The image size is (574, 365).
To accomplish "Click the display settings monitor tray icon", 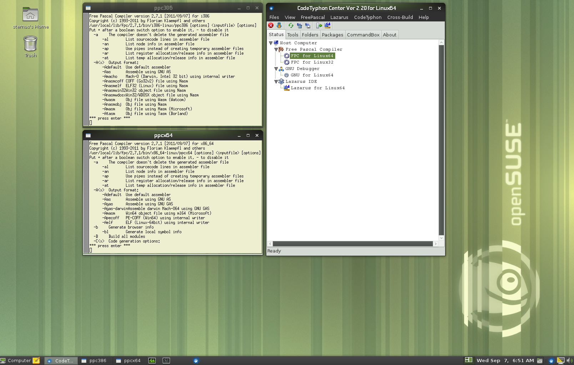I will (561, 360).
